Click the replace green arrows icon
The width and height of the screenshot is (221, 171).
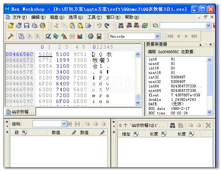(145, 26)
